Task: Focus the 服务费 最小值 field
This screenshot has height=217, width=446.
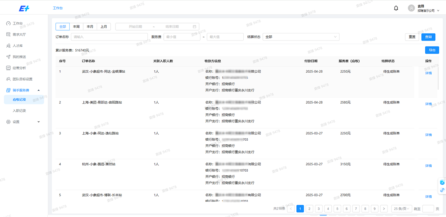Action: [x=182, y=37]
